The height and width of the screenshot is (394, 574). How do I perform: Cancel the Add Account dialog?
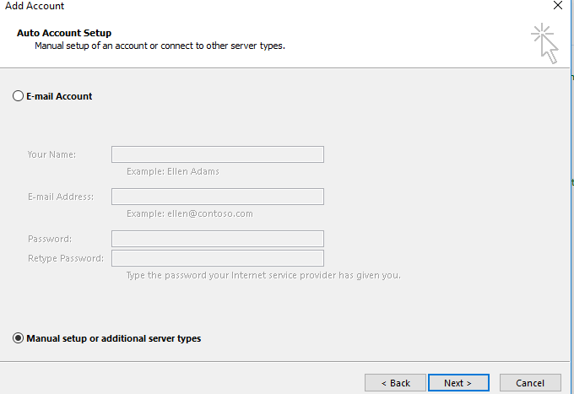[x=530, y=383]
